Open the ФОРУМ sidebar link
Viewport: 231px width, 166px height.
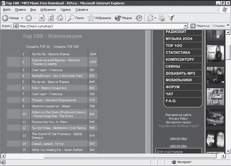pos(172,87)
